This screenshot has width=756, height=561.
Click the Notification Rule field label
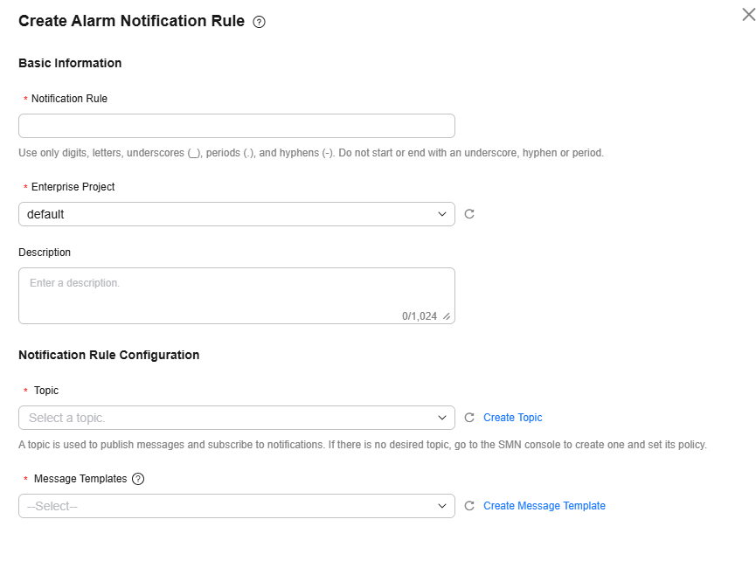[x=69, y=99]
